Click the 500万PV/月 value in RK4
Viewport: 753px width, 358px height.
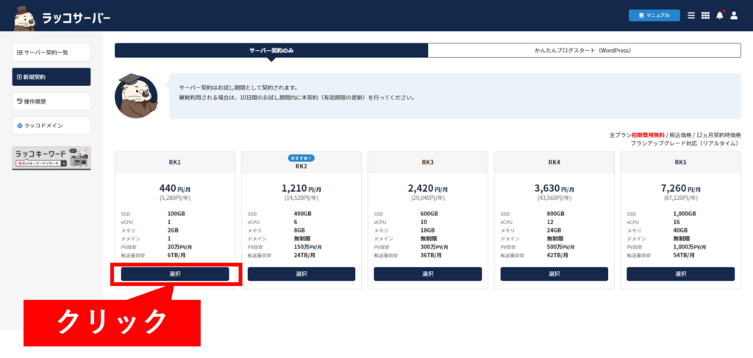pyautogui.click(x=562, y=247)
